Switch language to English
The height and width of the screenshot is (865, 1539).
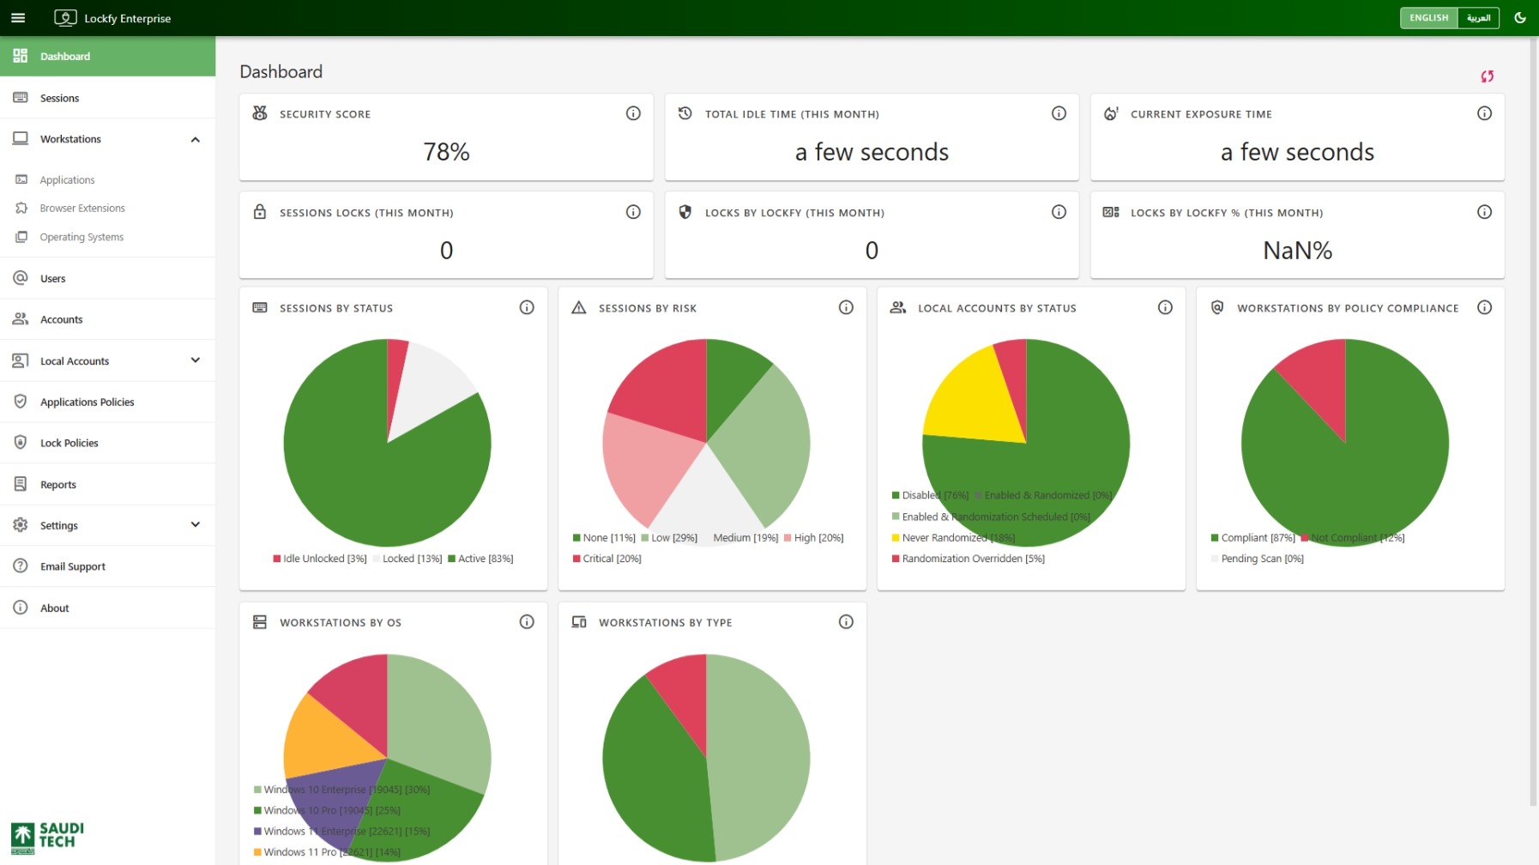(x=1428, y=18)
